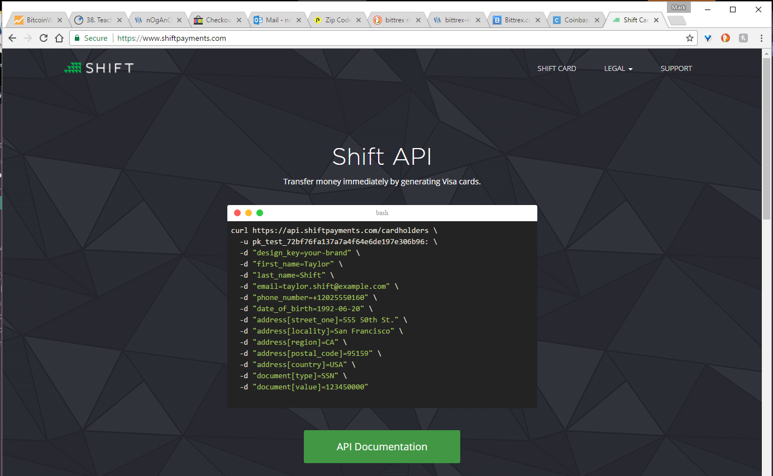Viewport: 773px width, 476px height.
Task: Click the yellow dot in bash window
Action: pyautogui.click(x=249, y=213)
